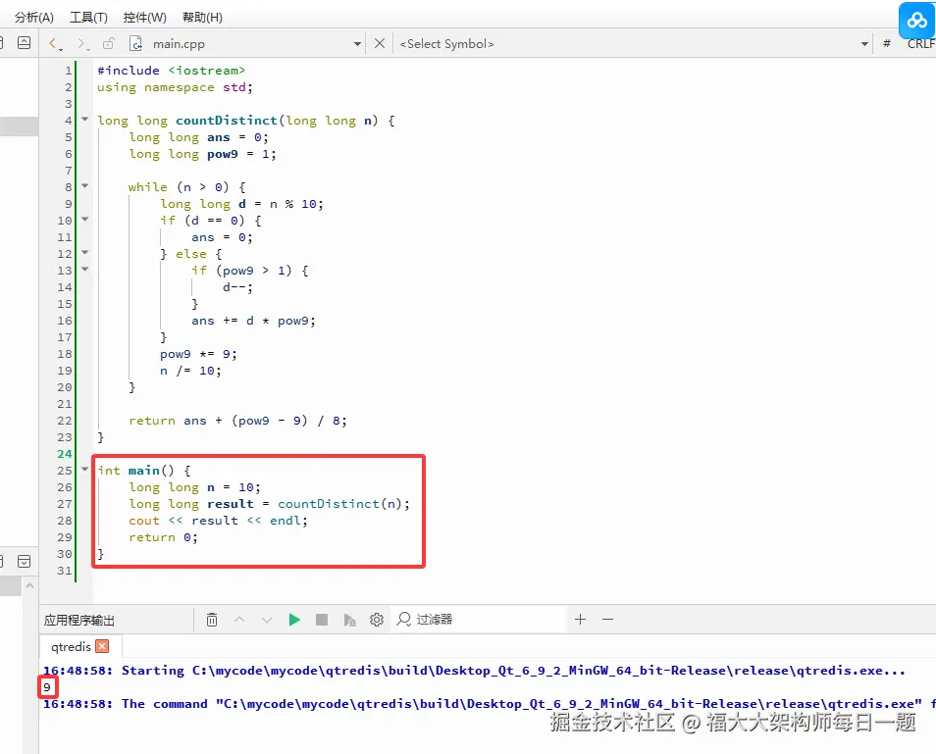
Task: Open the 控件(W) menu
Action: pyautogui.click(x=144, y=18)
